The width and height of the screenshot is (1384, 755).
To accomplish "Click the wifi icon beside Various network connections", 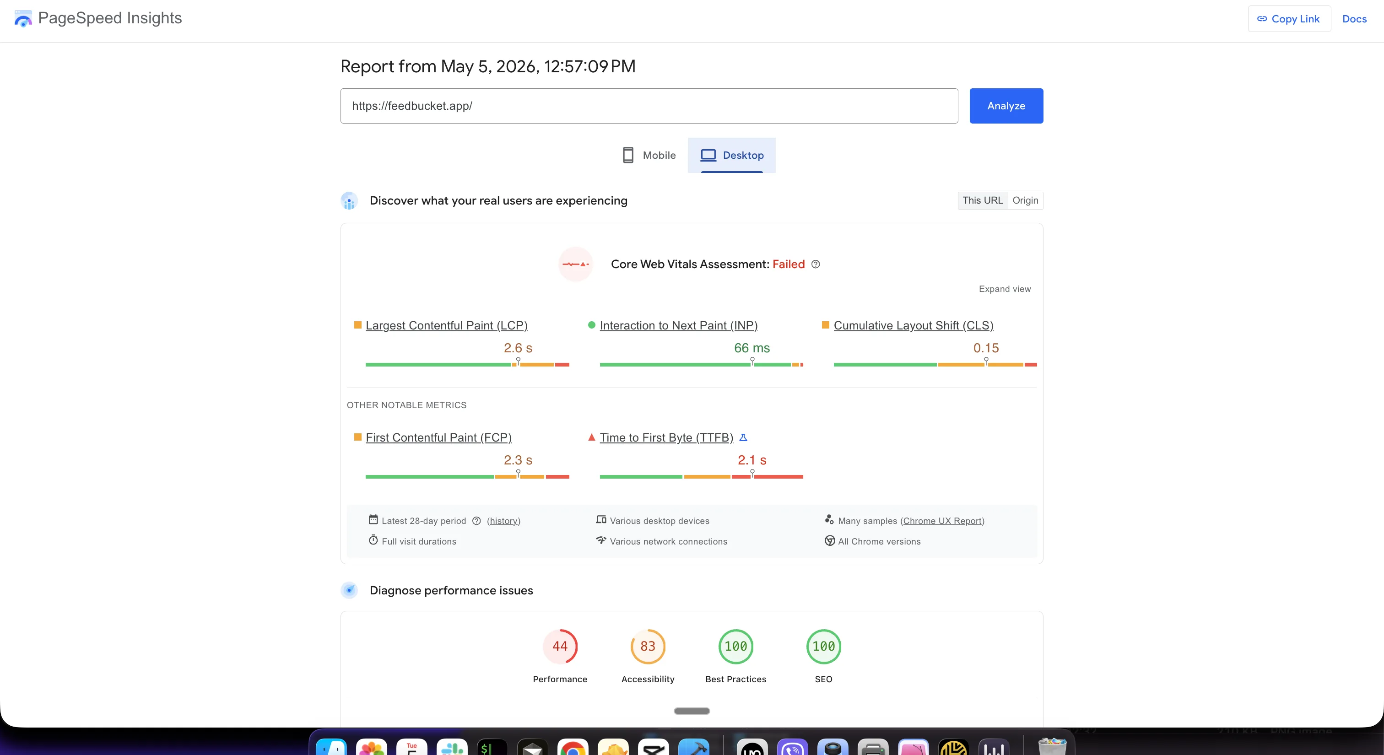I will coord(601,539).
